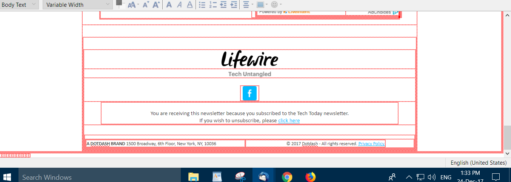Click the Lifewire logo image

[x=249, y=59]
